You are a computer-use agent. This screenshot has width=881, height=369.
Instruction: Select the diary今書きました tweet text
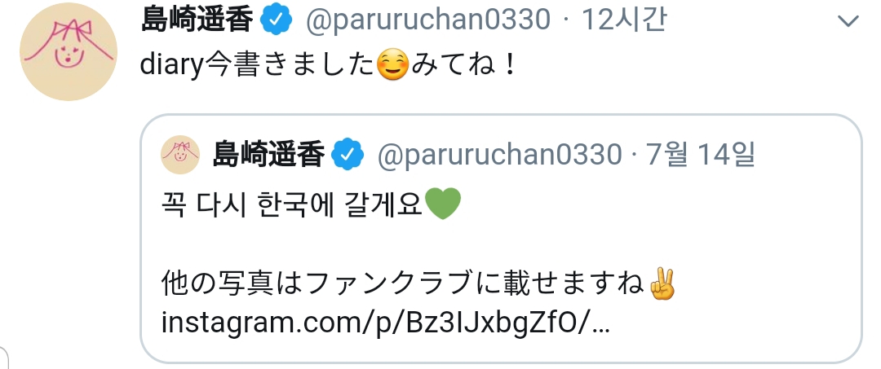(257, 66)
